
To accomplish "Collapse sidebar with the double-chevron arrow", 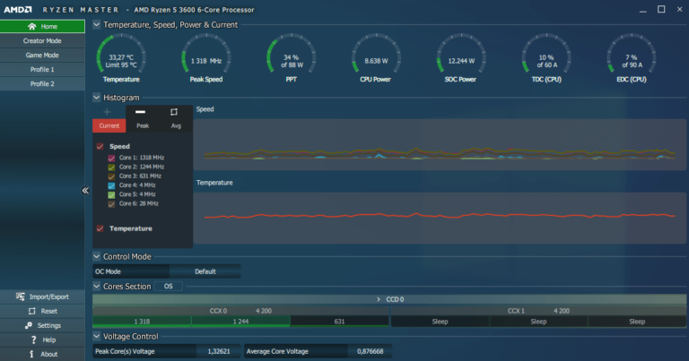I will coord(85,191).
